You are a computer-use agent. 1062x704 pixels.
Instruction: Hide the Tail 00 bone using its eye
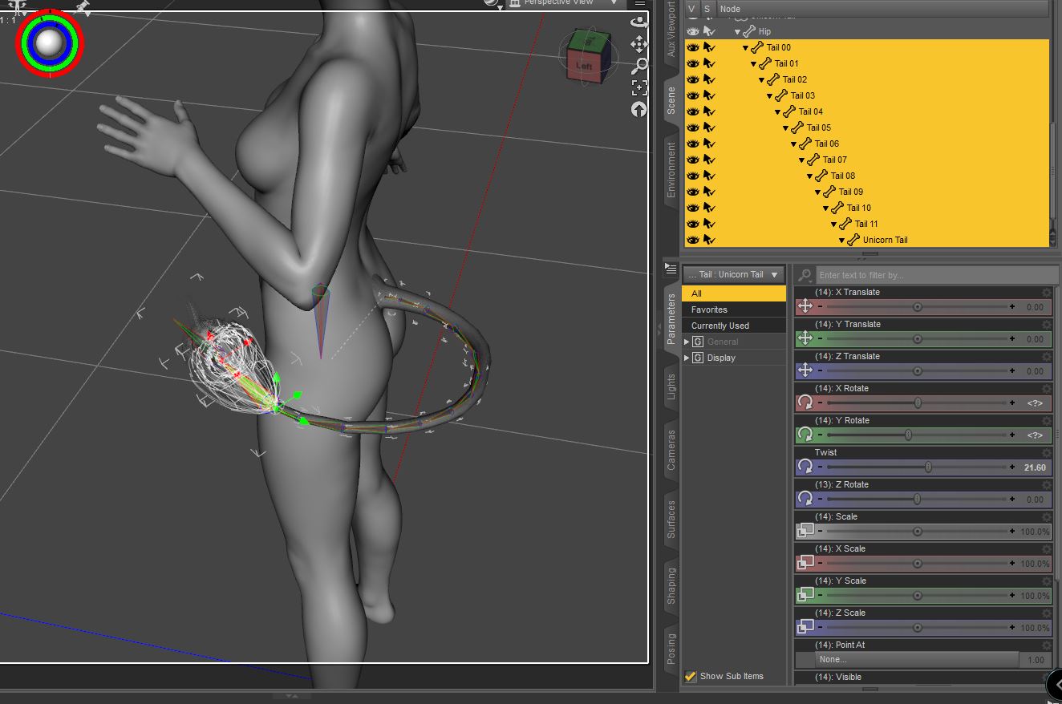pyautogui.click(x=693, y=47)
